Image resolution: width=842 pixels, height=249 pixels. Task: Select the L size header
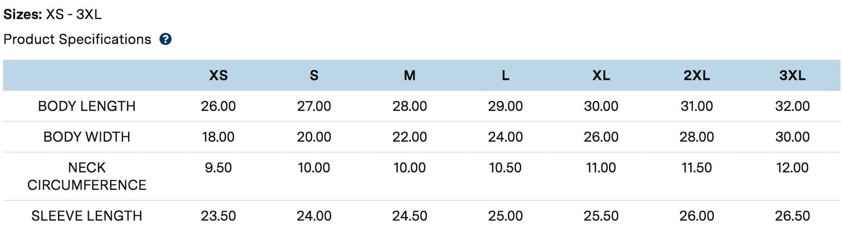505,76
